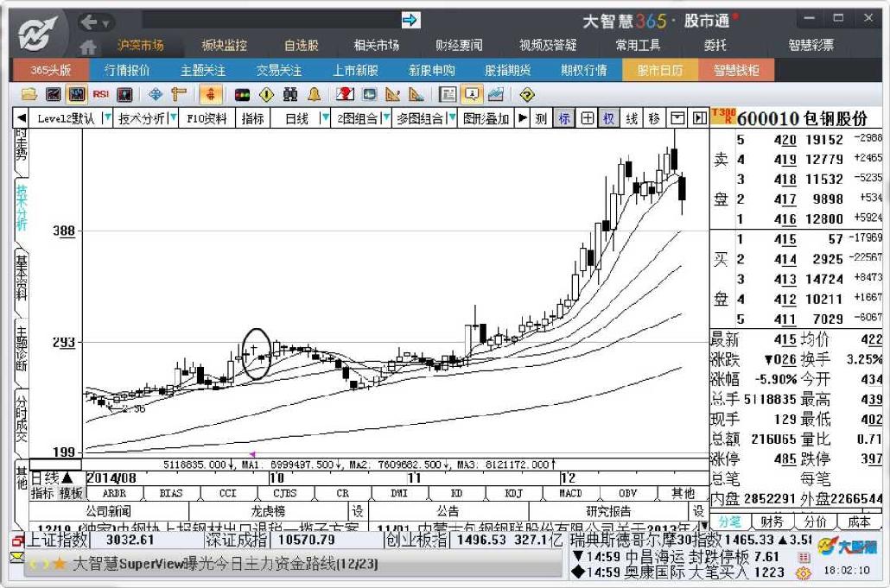Select the hammer-shaped tool icon
Viewport: 890px width, 588px height.
coord(178,94)
